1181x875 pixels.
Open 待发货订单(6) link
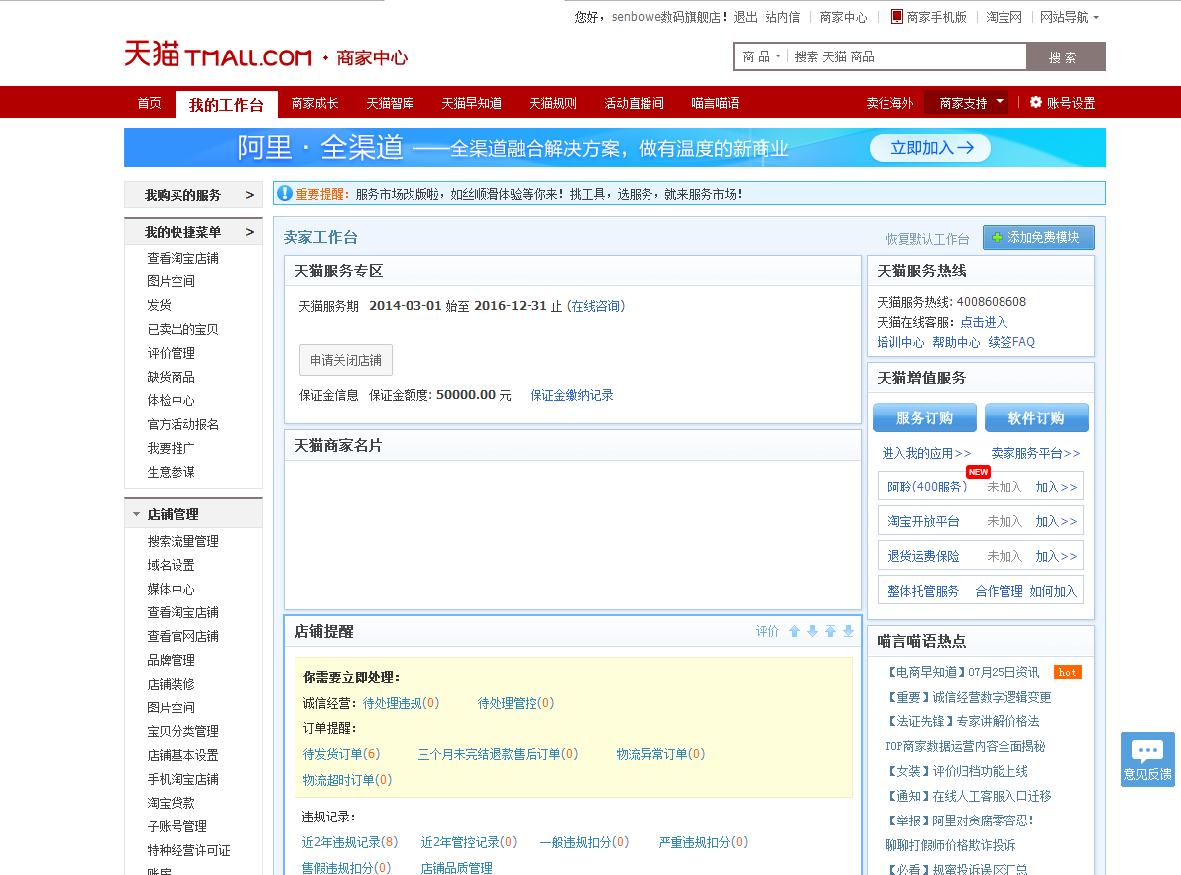[341, 754]
